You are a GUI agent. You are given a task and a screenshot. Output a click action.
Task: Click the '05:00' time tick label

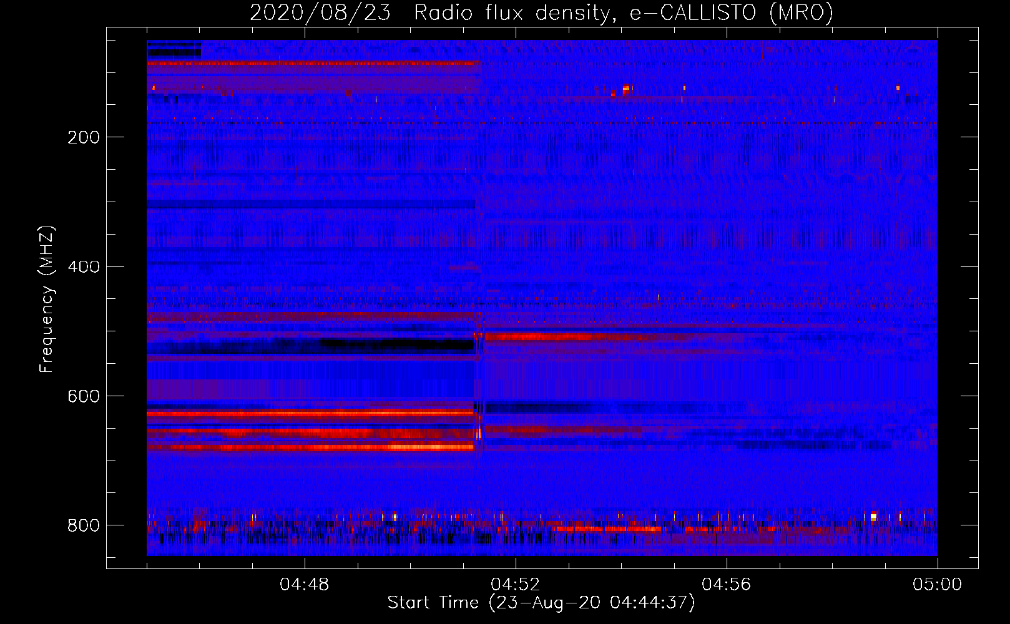[938, 585]
